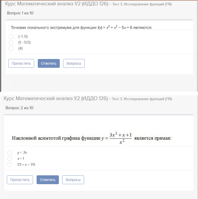Click course title above question 1

(x=56, y=4)
